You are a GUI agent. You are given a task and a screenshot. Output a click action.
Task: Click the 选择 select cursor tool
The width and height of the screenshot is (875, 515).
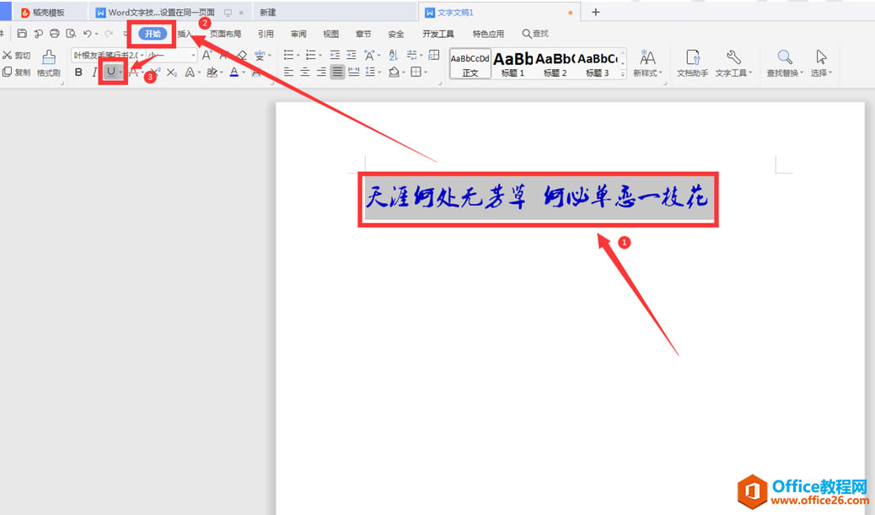tap(821, 63)
